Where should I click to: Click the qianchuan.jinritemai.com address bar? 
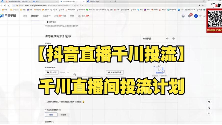pyautogui.click(x=52, y=5)
